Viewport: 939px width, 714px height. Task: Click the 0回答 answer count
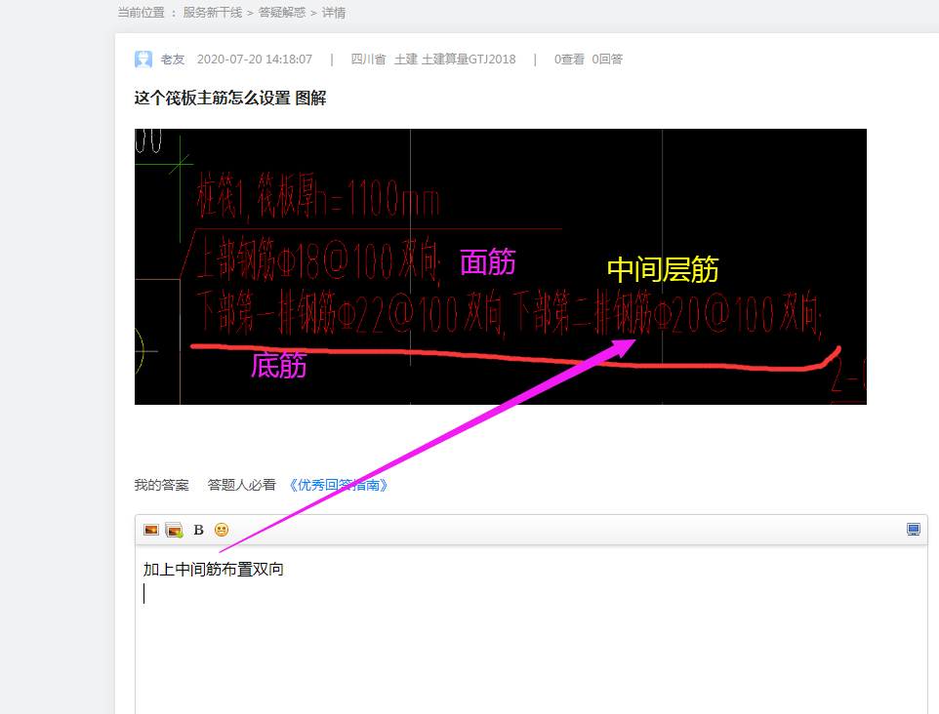tap(607, 59)
